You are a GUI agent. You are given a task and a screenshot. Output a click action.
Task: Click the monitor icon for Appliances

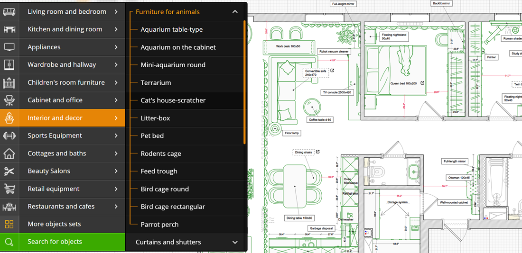pyautogui.click(x=9, y=47)
